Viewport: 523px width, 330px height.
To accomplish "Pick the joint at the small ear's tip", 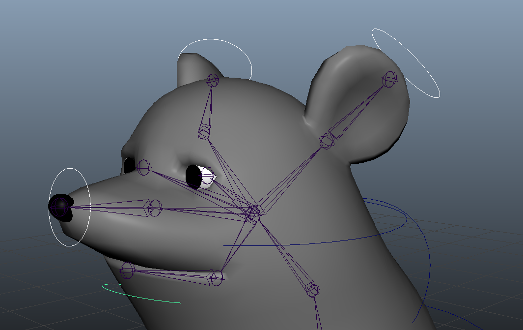I will [x=213, y=80].
